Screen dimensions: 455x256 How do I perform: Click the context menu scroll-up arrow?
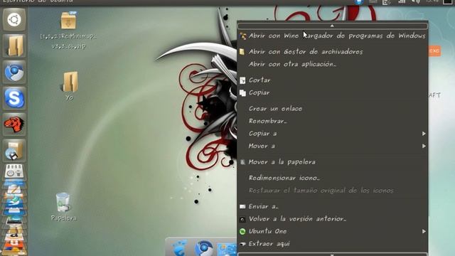point(333,26)
